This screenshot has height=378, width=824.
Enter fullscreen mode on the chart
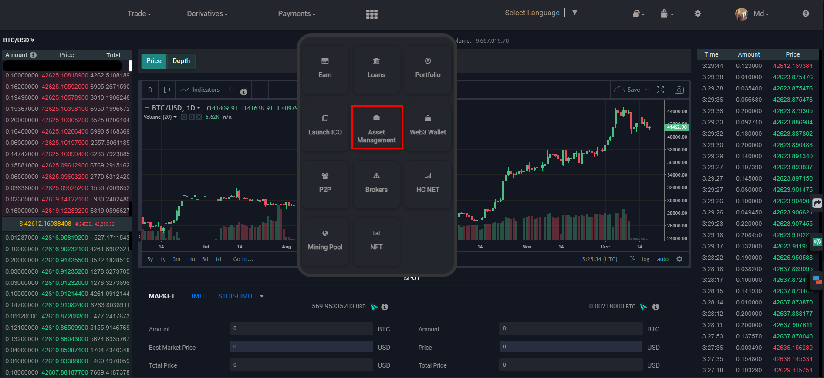point(660,90)
